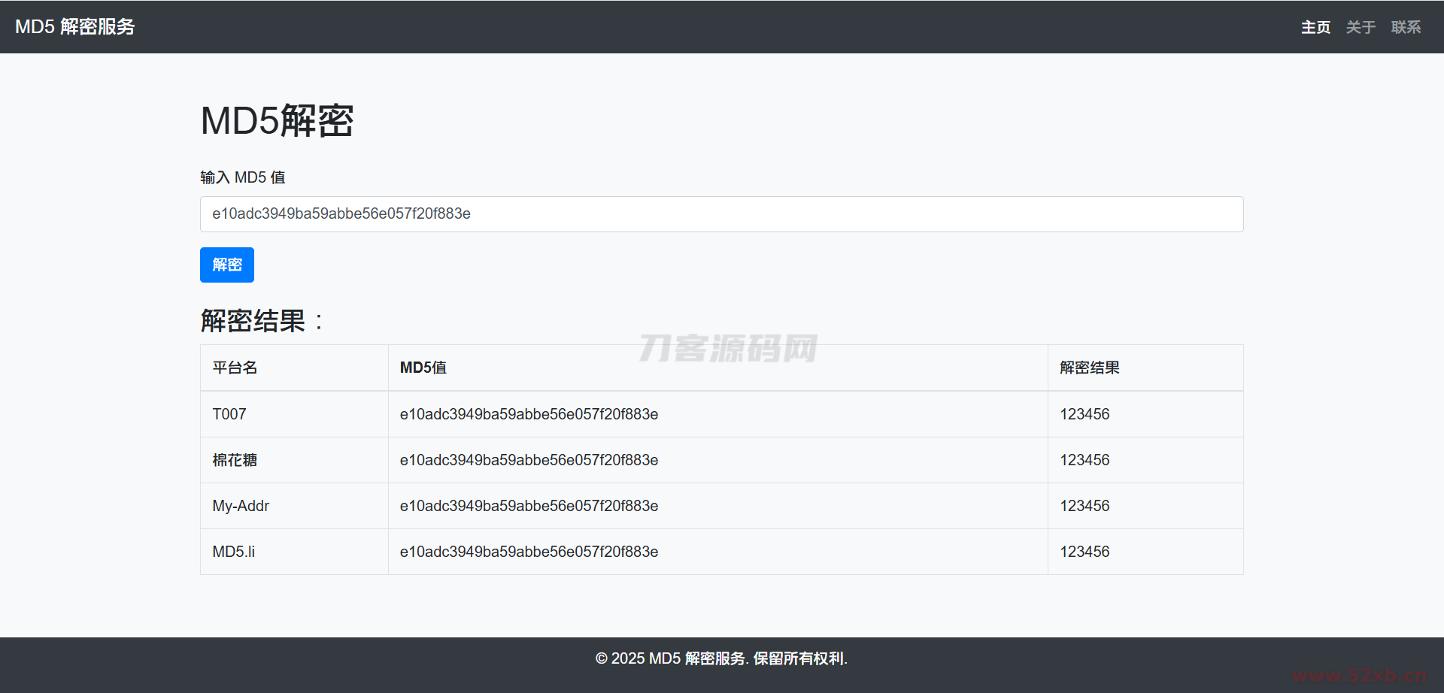
Task: Open the 关于 page
Action: pos(1361,26)
